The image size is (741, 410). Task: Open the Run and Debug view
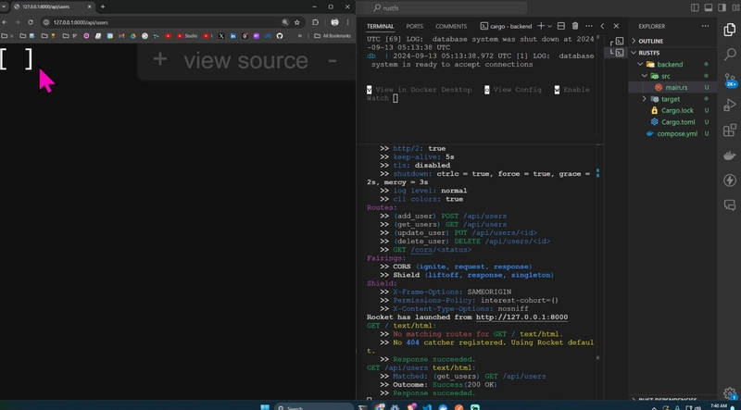(x=730, y=105)
